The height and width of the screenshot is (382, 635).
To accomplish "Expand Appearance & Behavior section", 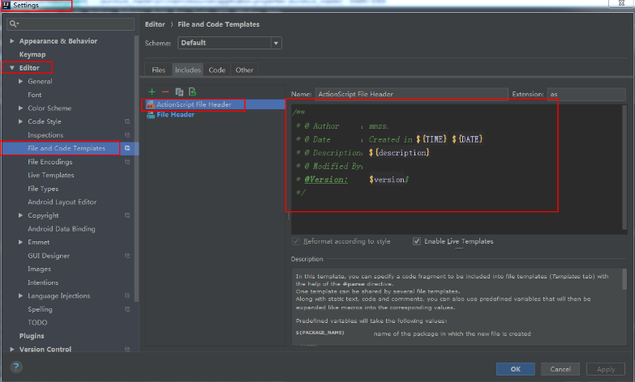I will pyautogui.click(x=12, y=41).
